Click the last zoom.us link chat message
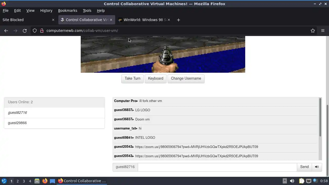The width and height of the screenshot is (329, 185). (x=196, y=156)
